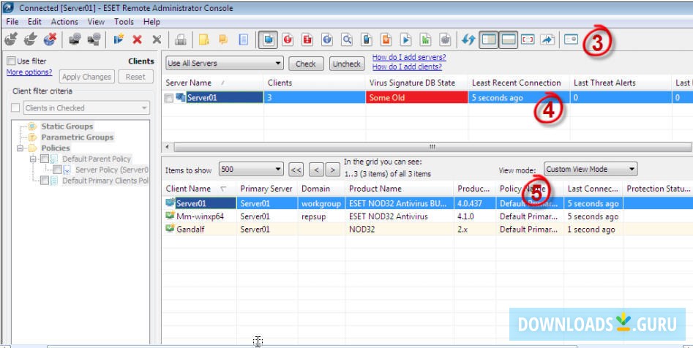This screenshot has height=348, width=693.
Task: Open the Use All Servers dropdown
Action: (x=225, y=63)
